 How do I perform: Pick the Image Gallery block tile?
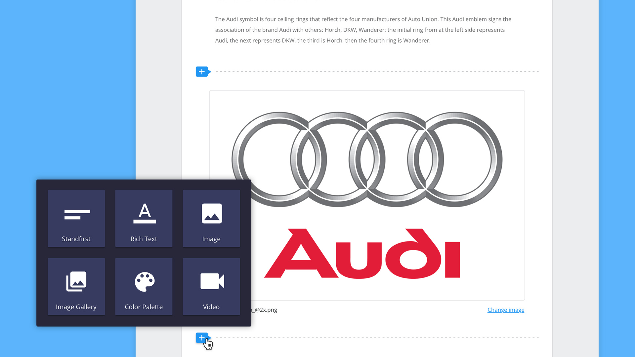point(76,286)
